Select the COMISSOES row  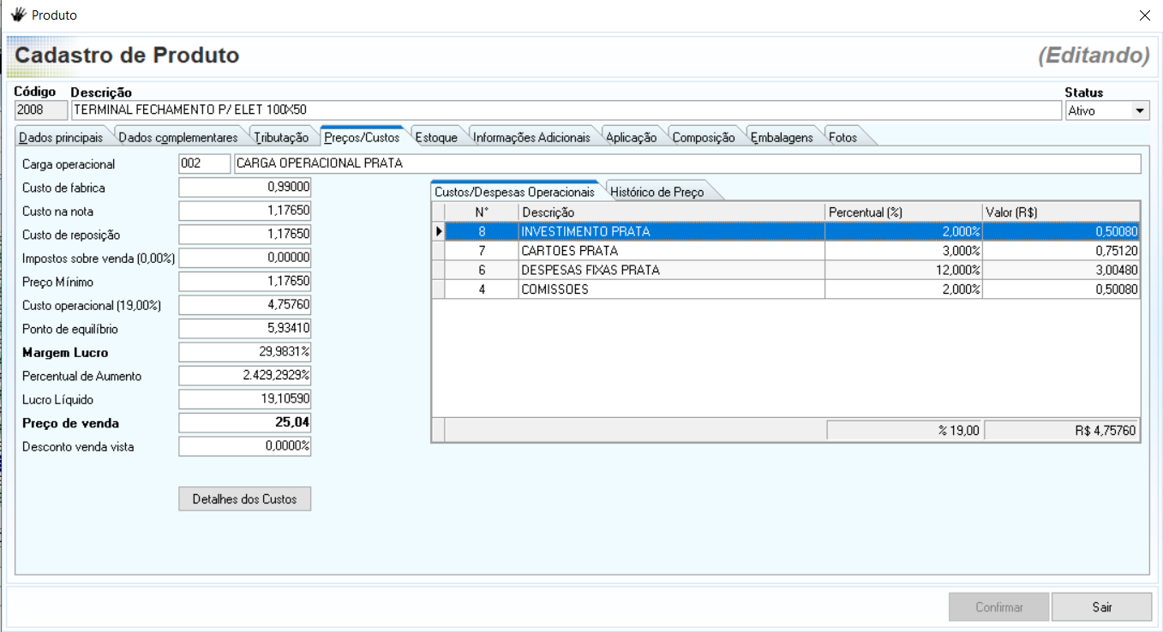click(786, 289)
